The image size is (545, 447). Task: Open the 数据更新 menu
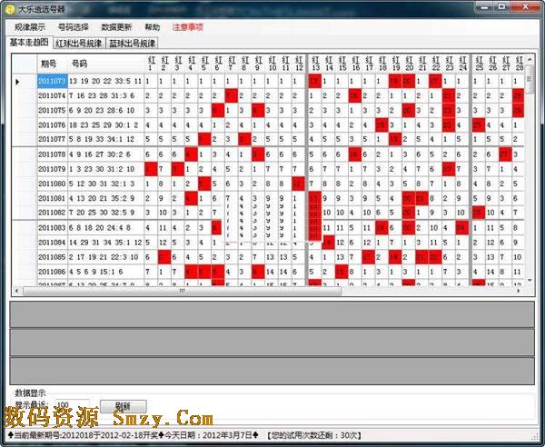[116, 26]
